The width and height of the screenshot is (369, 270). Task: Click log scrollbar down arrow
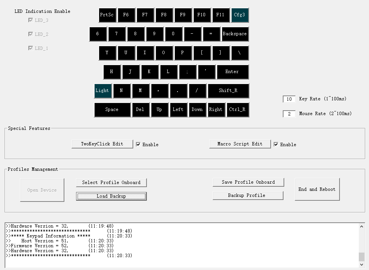(361, 265)
